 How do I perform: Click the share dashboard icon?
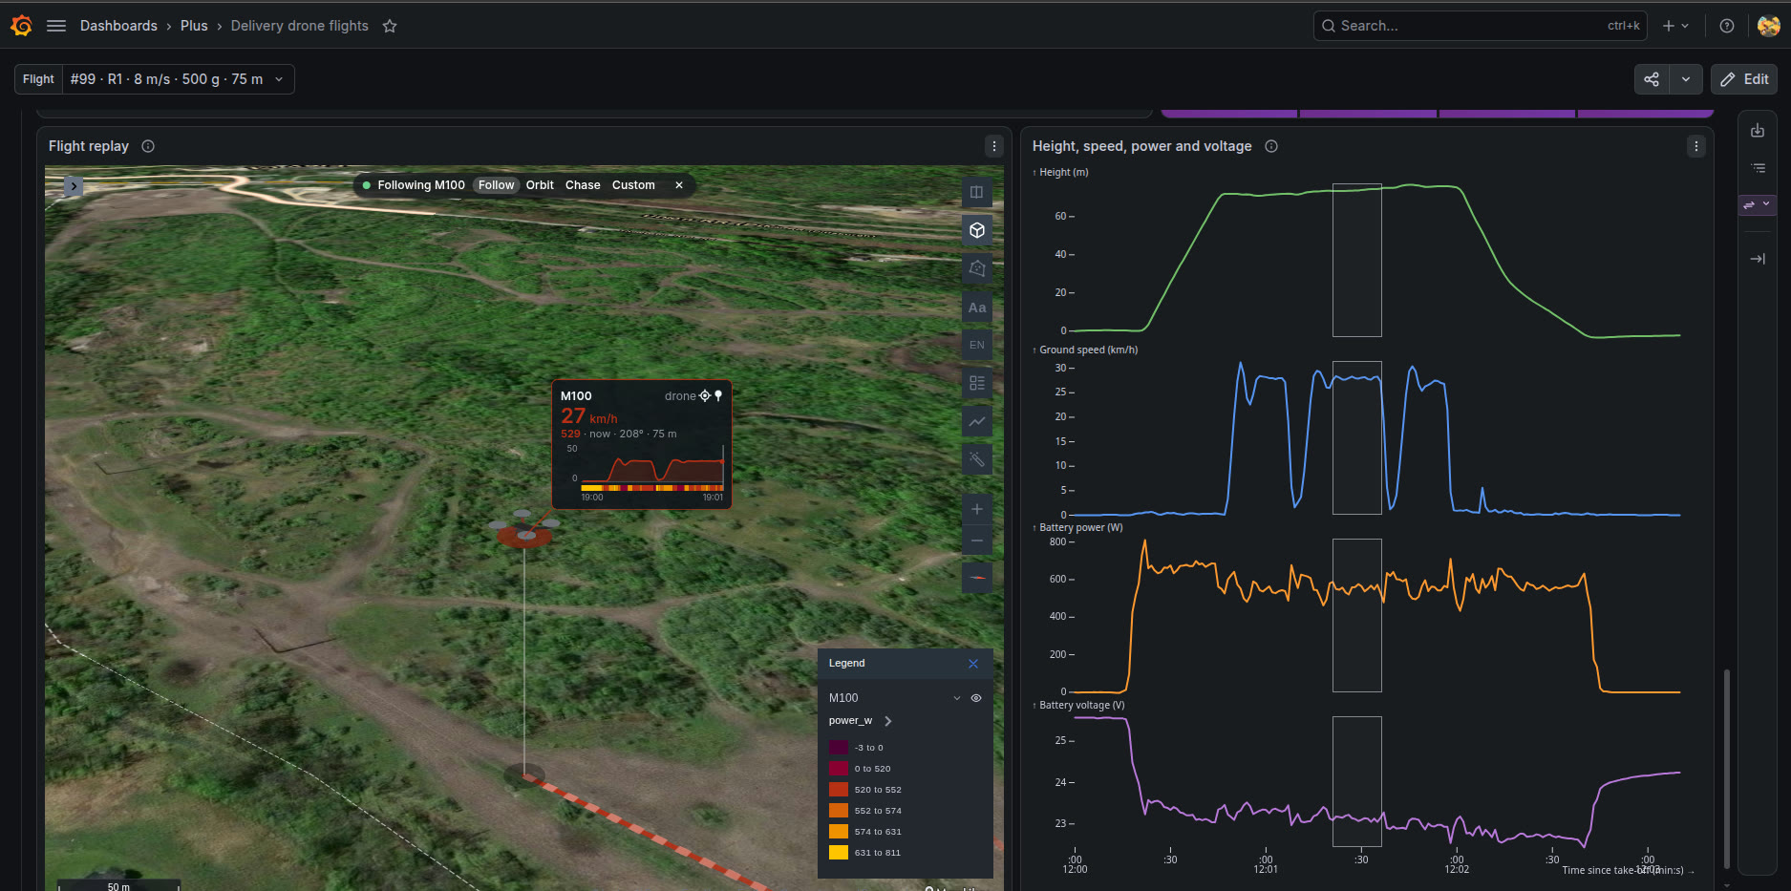(x=1652, y=79)
